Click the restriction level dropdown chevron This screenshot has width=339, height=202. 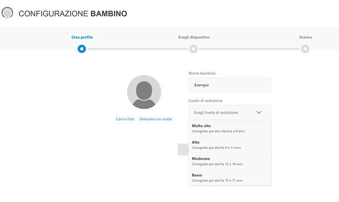tap(259, 112)
